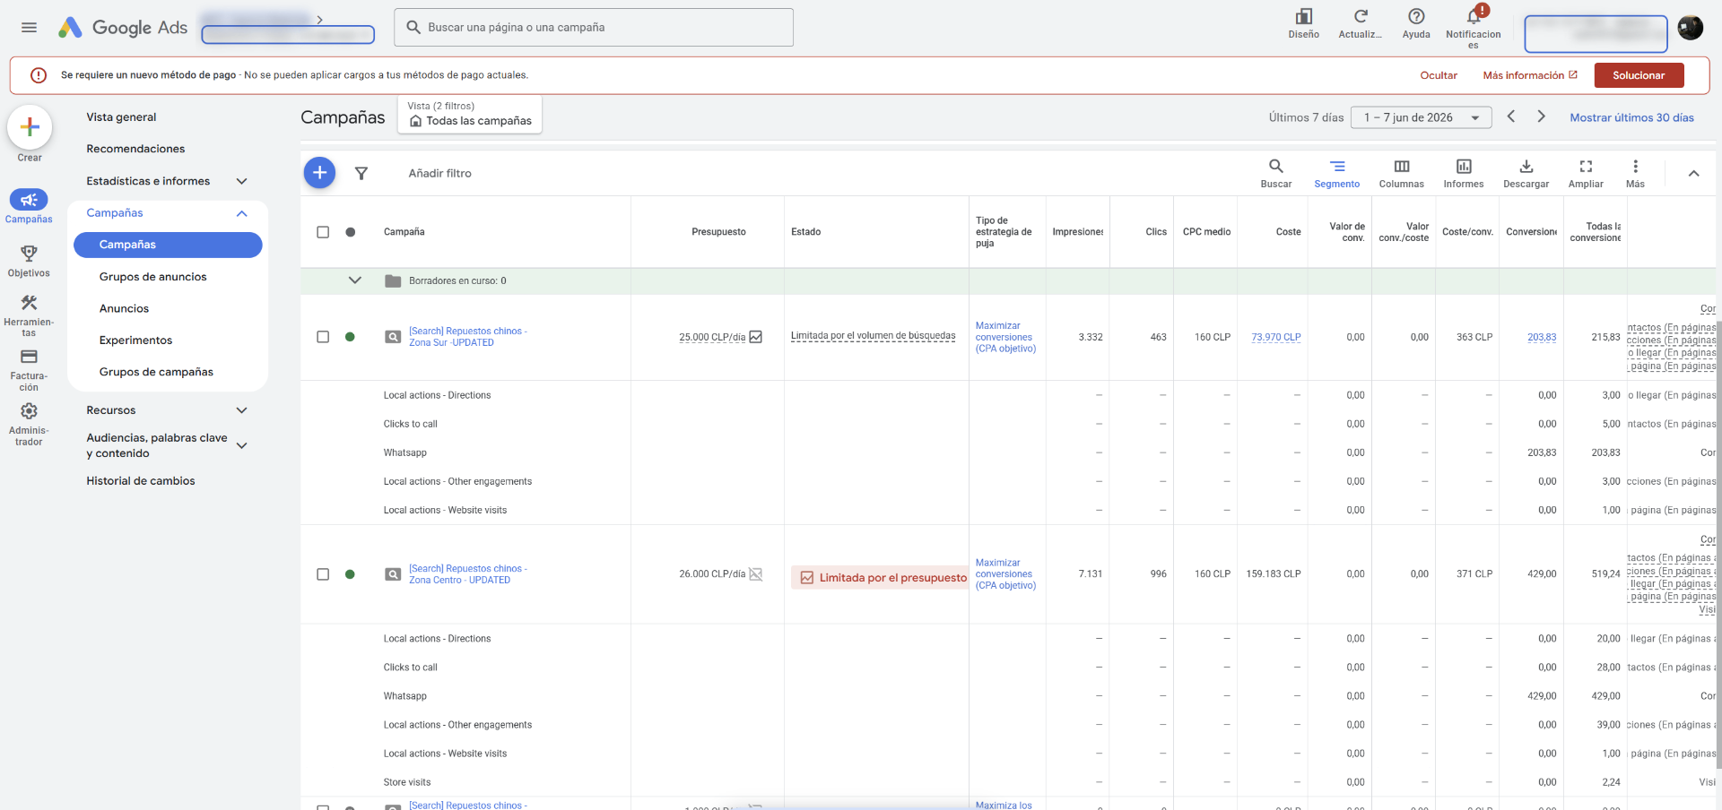Open Grupos de campañas
The height and width of the screenshot is (810, 1722).
click(156, 372)
